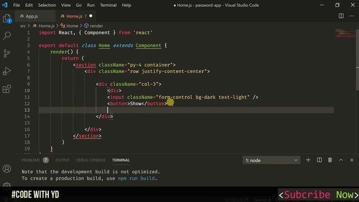Click the 'form-control bg-dark text-light' string
This screenshot has width=359, height=202.
(202, 97)
